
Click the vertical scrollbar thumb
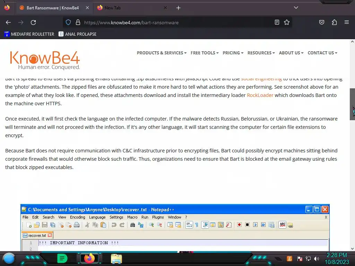click(352, 104)
